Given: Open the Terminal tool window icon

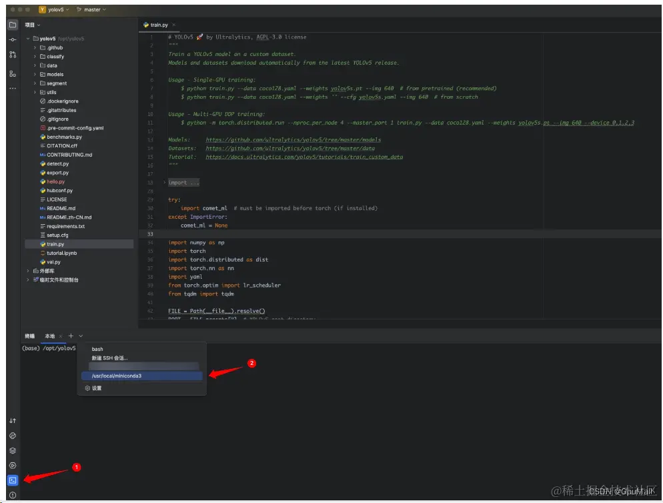Looking at the screenshot, I should coord(13,480).
